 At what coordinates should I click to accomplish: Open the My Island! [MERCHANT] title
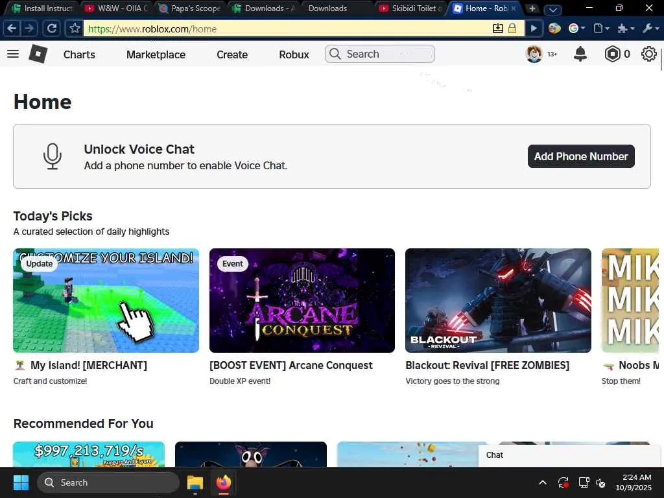tap(80, 365)
